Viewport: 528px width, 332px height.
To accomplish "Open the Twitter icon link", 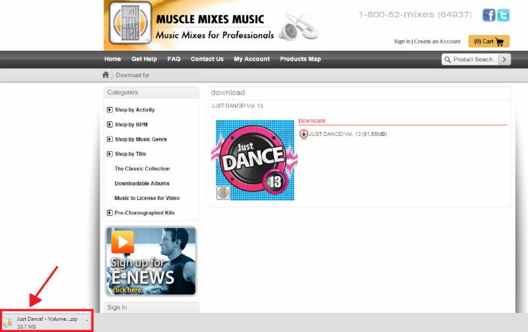I will click(x=503, y=15).
